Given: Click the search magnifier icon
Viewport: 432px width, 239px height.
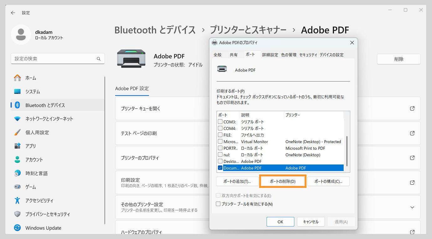Looking at the screenshot, I should 99,59.
